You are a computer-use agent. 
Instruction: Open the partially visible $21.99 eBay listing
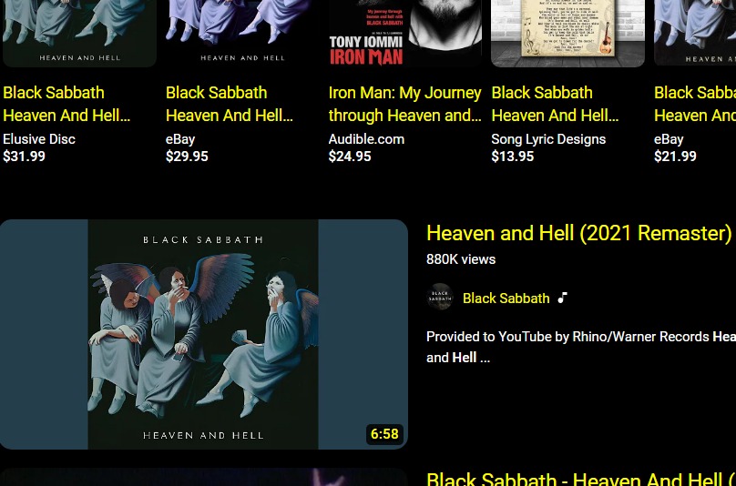pos(695,104)
